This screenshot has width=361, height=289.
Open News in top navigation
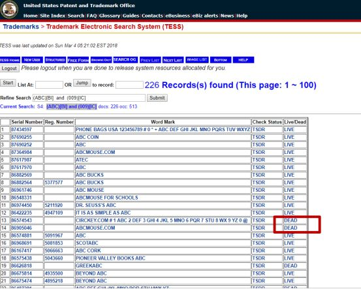[x=227, y=16]
